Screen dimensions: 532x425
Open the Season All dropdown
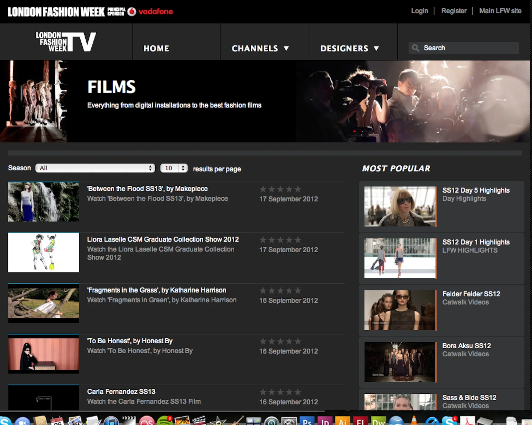[x=95, y=168]
